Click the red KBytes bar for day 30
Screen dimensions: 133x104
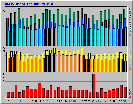[121, 92]
